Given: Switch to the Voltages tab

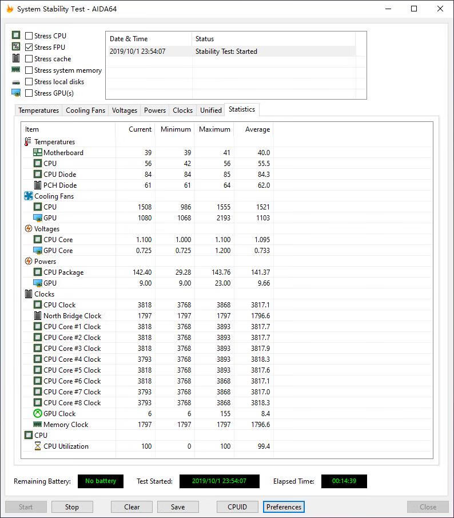Looking at the screenshot, I should point(125,110).
